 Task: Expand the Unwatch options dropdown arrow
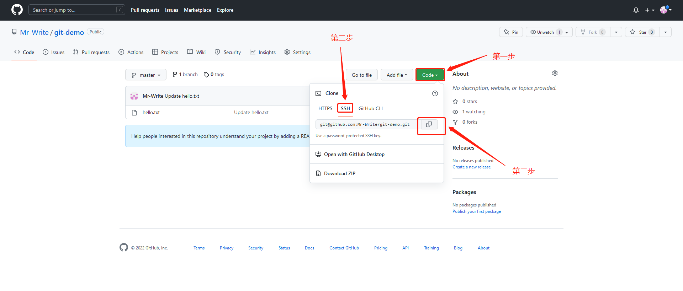[567, 32]
